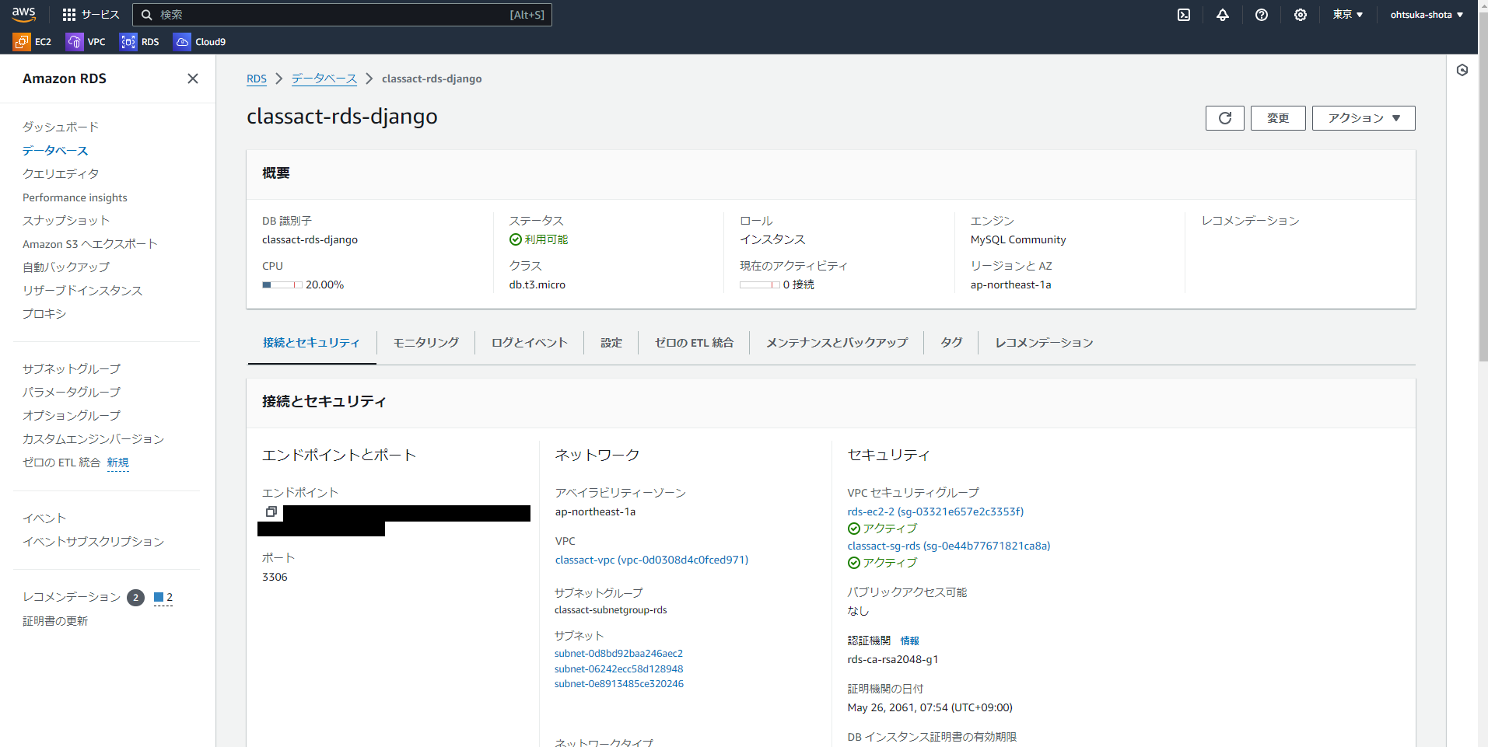Switch to the メンテナンスとバックアップ tab
1488x747 pixels.
(x=837, y=343)
